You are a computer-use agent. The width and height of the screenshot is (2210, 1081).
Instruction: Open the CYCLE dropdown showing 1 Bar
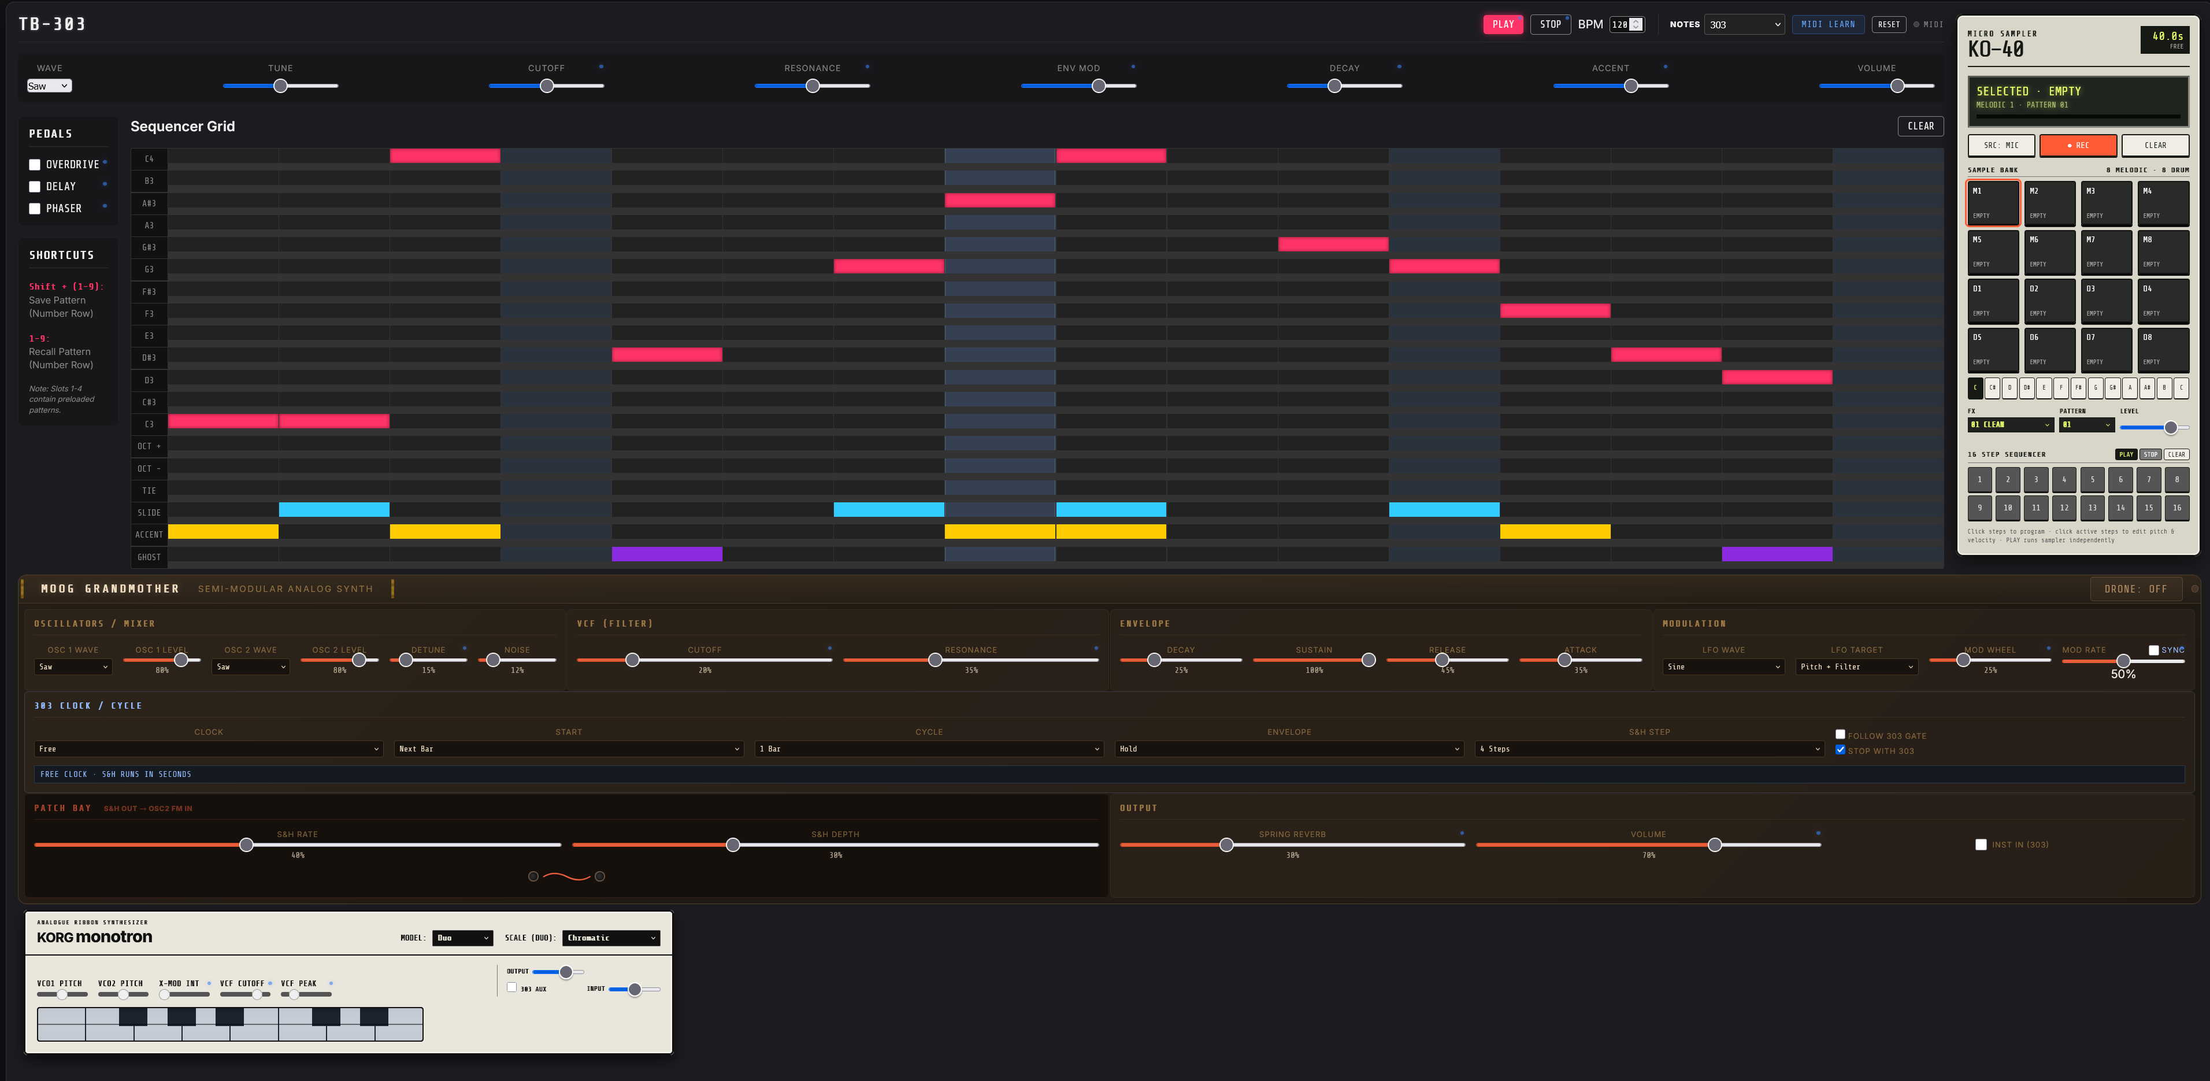coord(929,749)
